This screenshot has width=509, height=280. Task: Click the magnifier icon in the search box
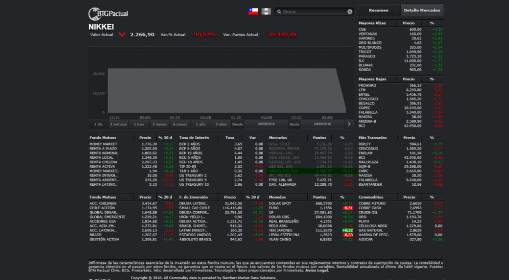click(279, 12)
